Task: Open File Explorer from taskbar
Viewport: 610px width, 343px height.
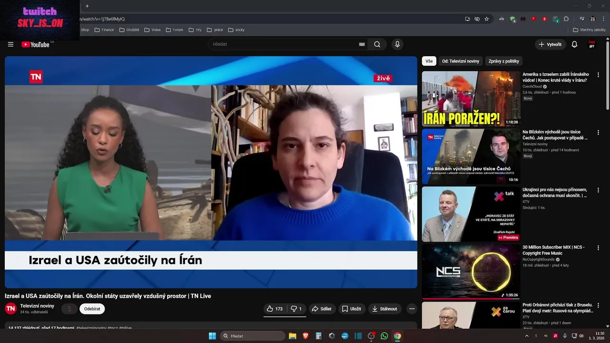Action: [293, 336]
